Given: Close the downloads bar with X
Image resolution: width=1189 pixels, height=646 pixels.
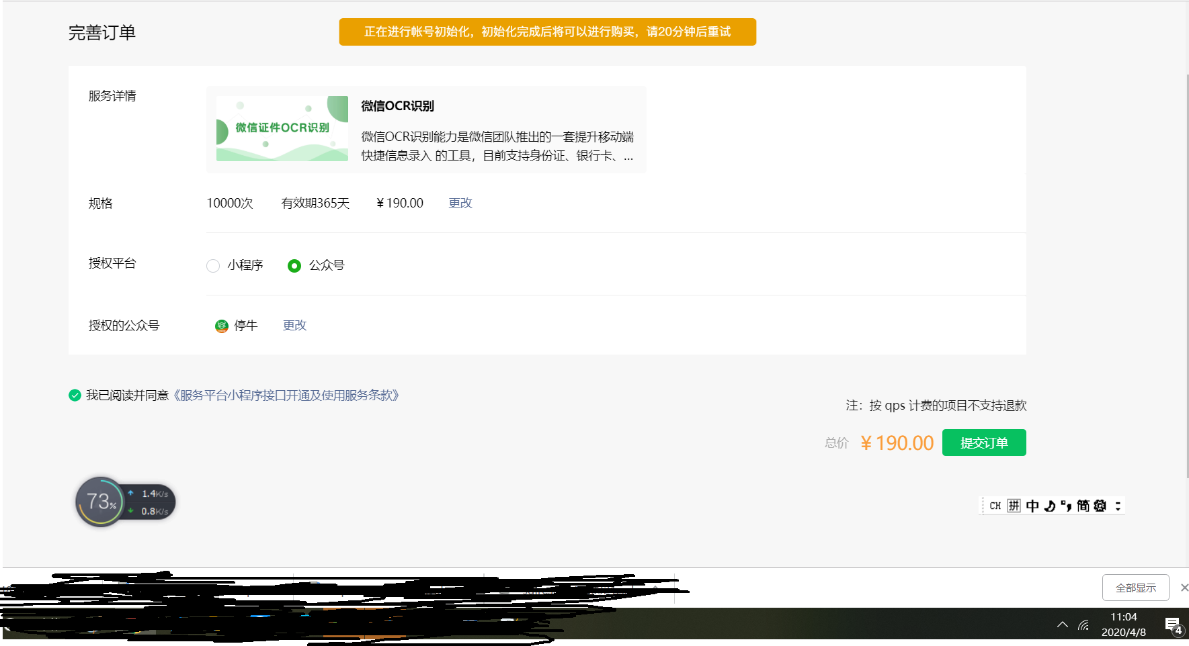Looking at the screenshot, I should coord(1184,588).
